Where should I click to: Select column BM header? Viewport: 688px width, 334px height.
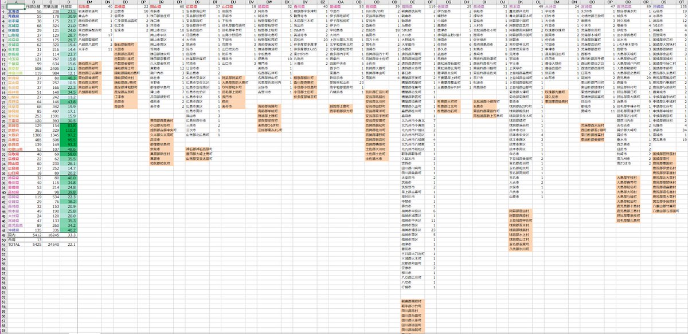tap(89, 2)
